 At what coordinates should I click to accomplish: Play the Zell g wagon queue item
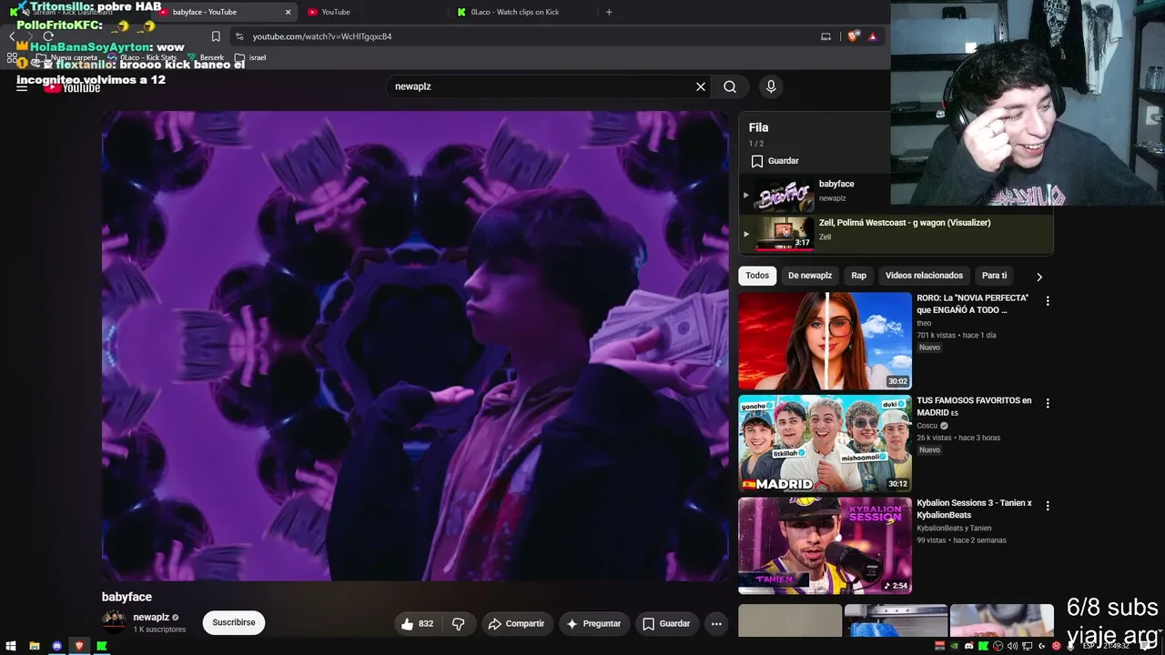pyautogui.click(x=897, y=234)
